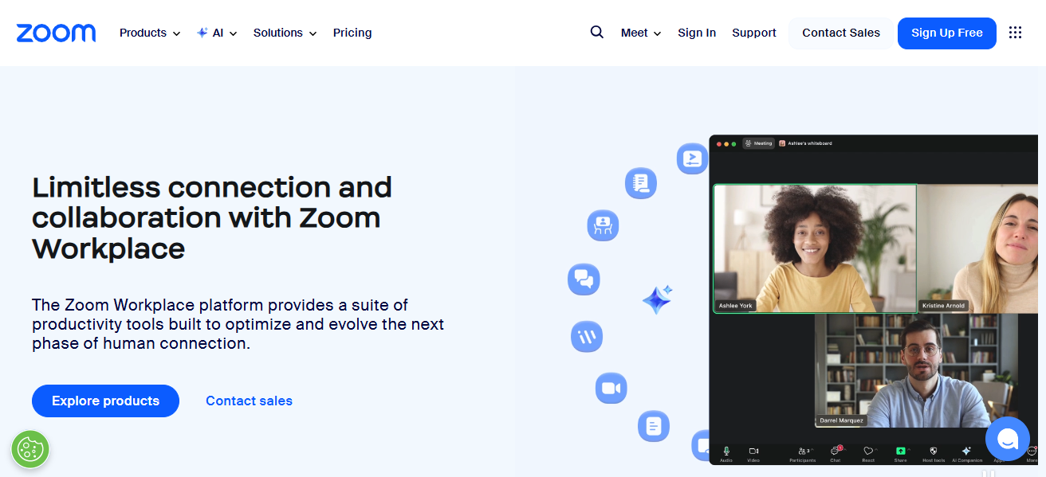Select Kristine Arnold's video tile
This screenshot has height=477, width=1046.
(978, 248)
